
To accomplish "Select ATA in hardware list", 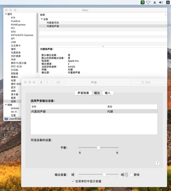I will [13, 18].
